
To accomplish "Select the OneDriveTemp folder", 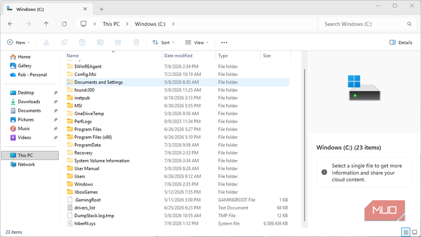I will pos(177,114).
